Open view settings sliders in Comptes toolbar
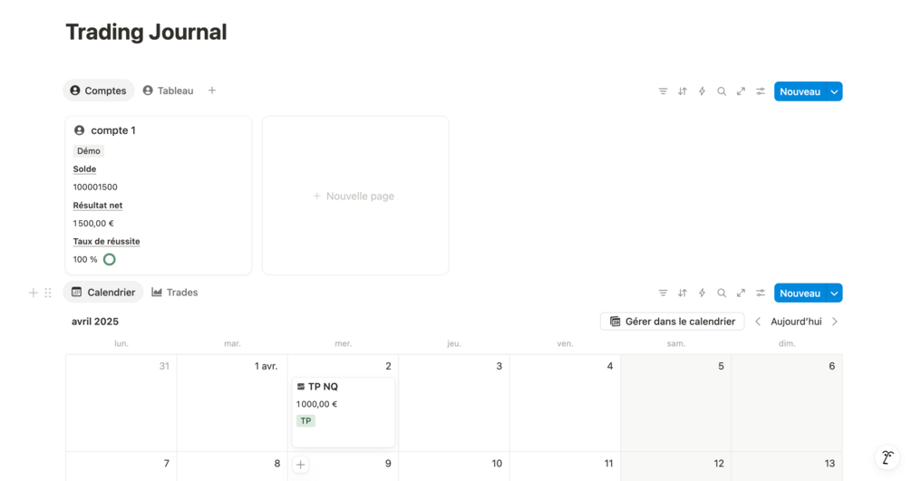 (761, 91)
